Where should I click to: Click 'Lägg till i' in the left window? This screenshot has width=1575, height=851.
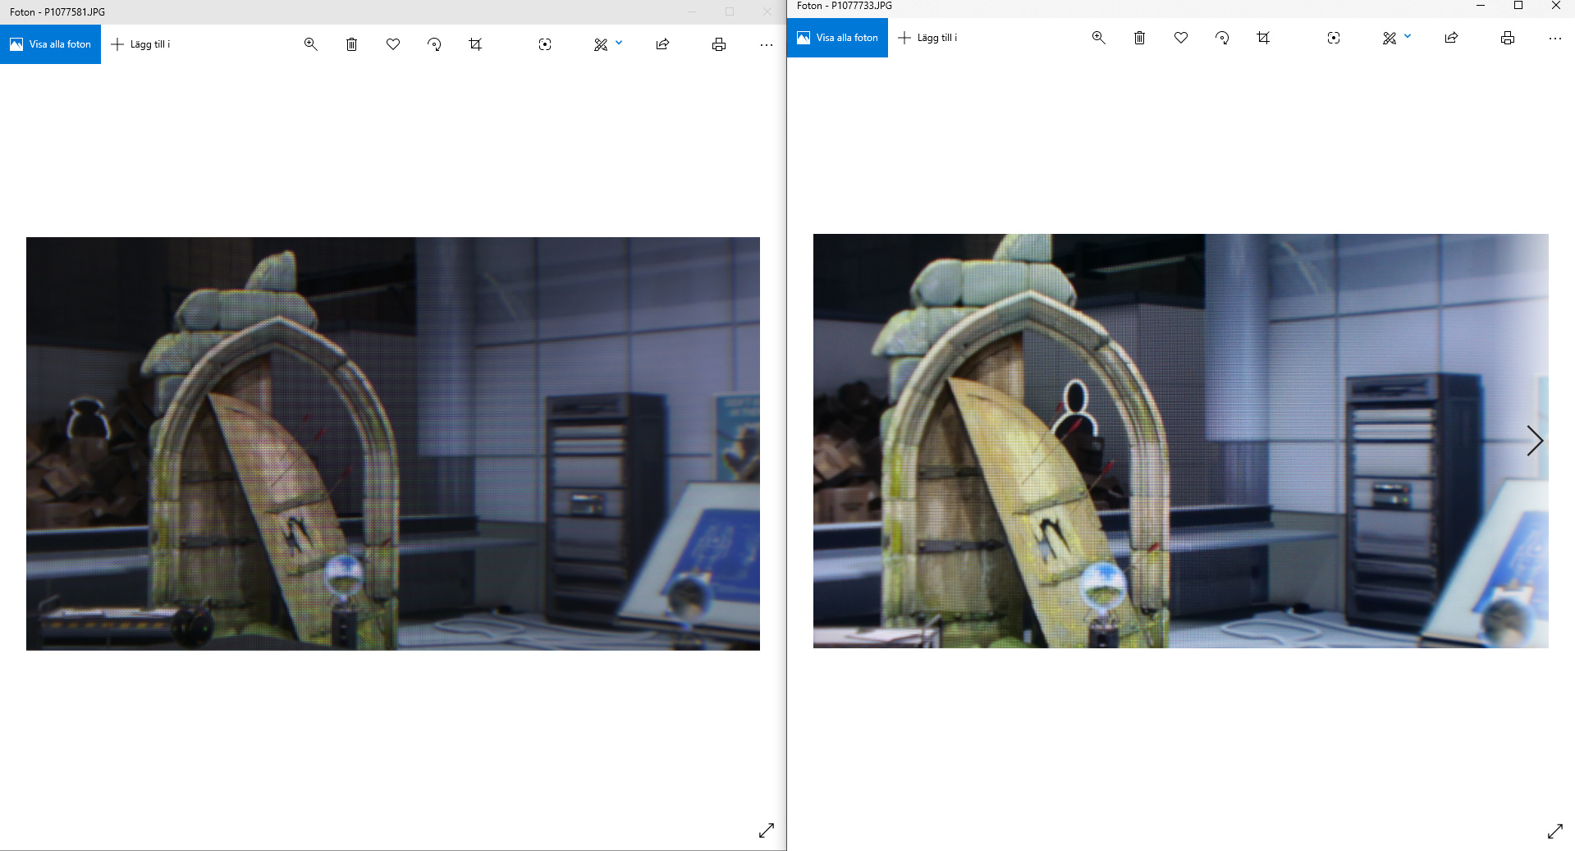(140, 44)
